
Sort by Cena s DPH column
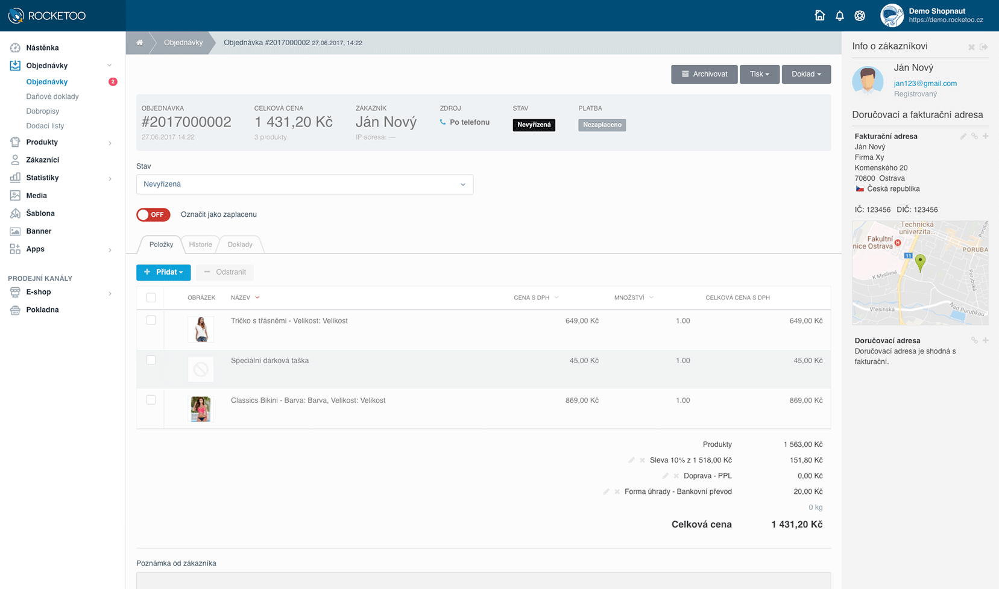pos(536,298)
